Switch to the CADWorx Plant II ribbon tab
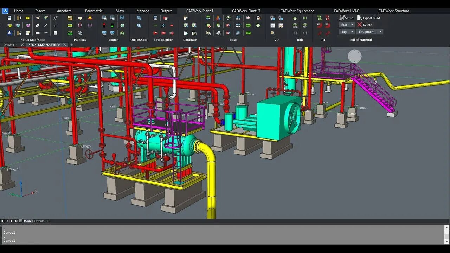450x253 pixels. coord(246,11)
